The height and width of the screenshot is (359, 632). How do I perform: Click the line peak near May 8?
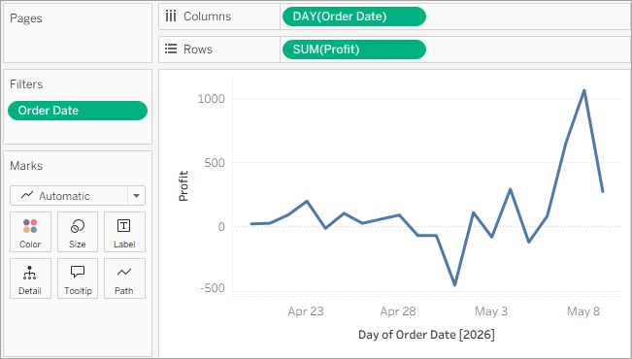point(584,90)
